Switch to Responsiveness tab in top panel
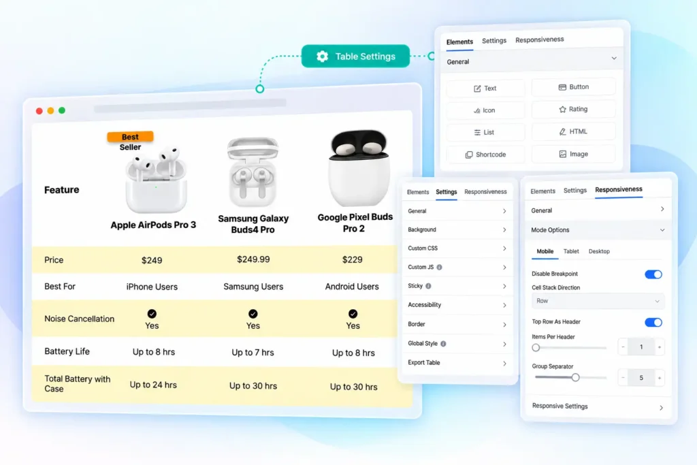697x465 pixels. point(540,39)
